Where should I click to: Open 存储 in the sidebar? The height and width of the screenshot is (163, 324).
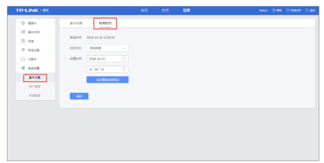pyautogui.click(x=31, y=41)
